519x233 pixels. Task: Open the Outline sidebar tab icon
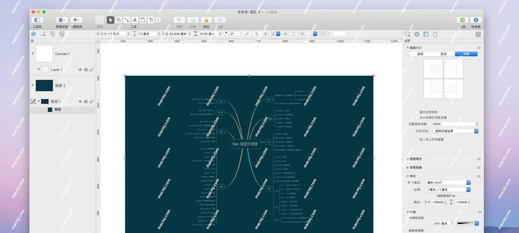[x=53, y=34]
